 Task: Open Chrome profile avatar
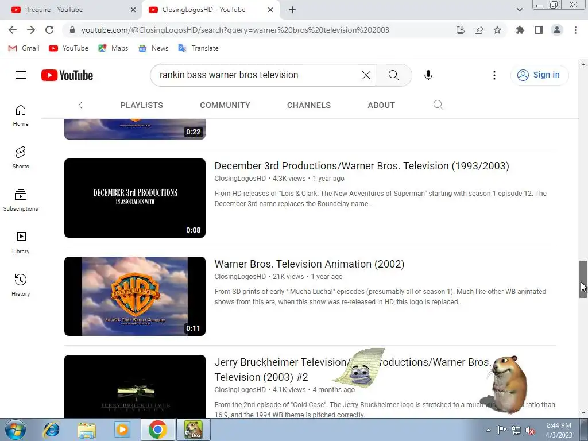coord(557,30)
